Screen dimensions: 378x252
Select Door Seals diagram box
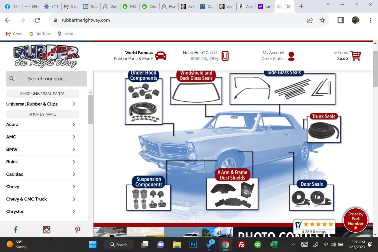pos(312,195)
